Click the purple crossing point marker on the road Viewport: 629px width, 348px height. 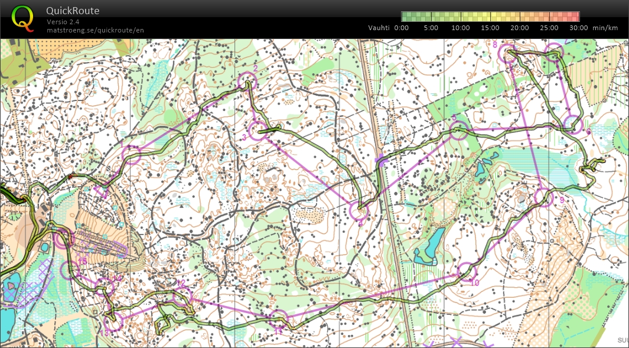pyautogui.click(x=382, y=160)
